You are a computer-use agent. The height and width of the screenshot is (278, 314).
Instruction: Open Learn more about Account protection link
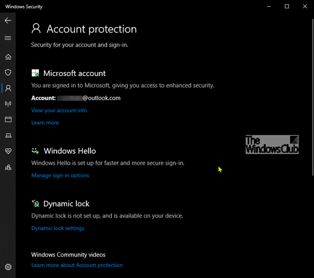(x=77, y=265)
